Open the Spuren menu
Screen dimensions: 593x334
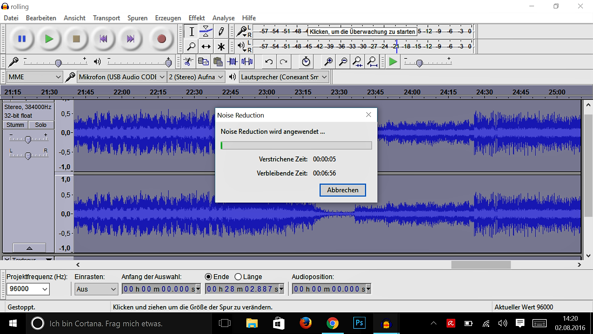coord(137,18)
